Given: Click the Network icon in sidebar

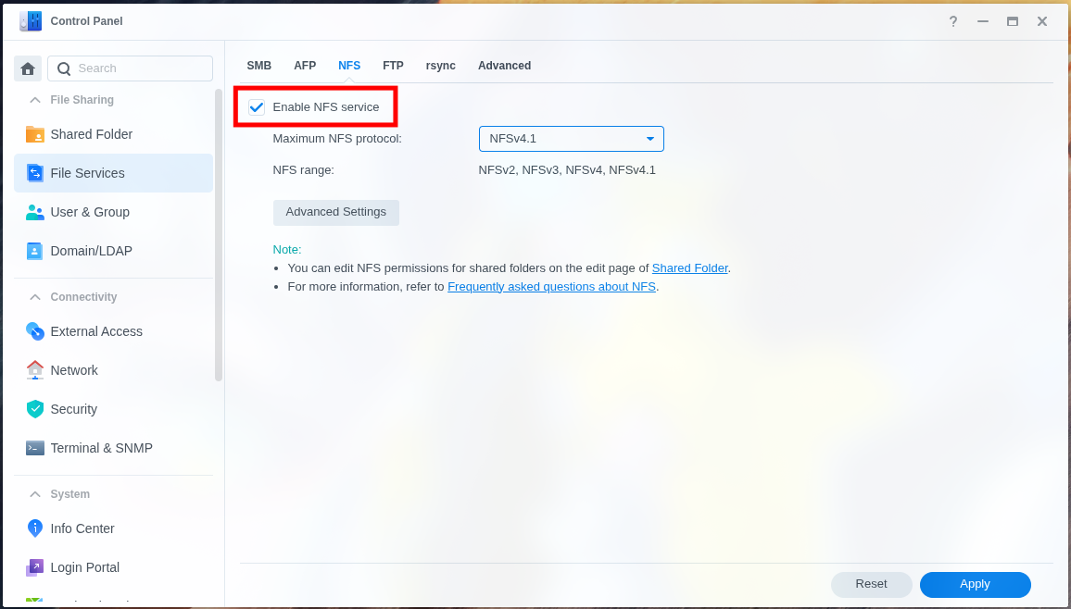Looking at the screenshot, I should tap(35, 370).
